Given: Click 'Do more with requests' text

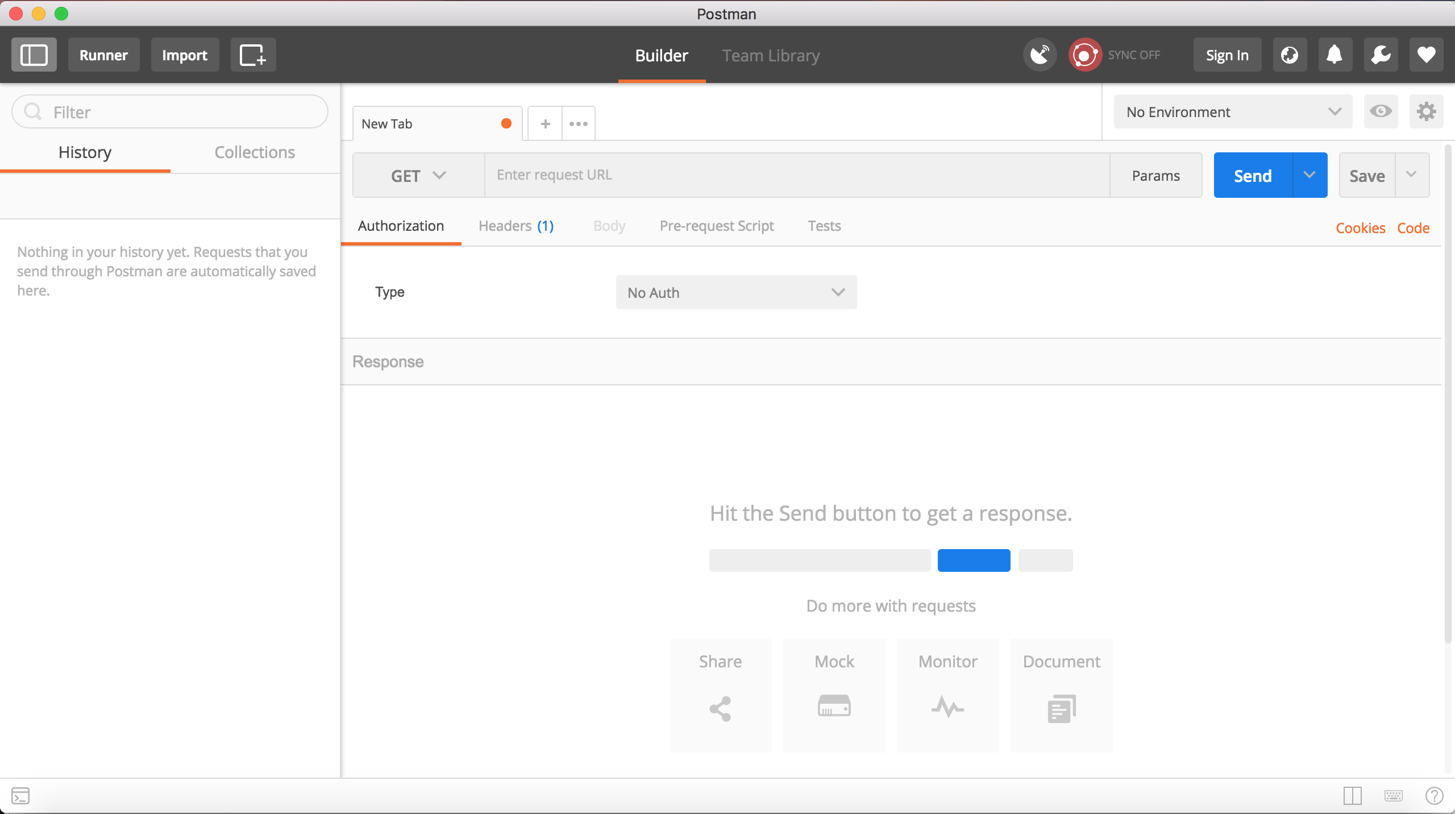Looking at the screenshot, I should pos(891,606).
